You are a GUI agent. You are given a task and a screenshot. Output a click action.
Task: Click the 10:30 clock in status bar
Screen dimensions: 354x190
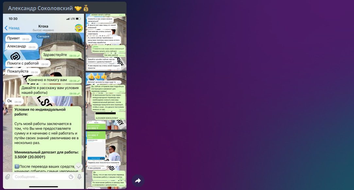[13, 19]
